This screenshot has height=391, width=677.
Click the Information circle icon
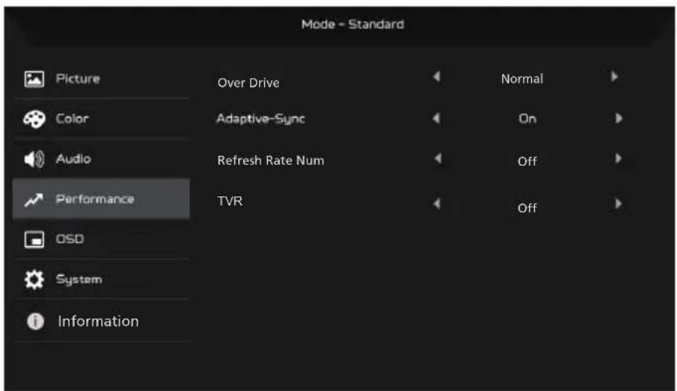pyautogui.click(x=36, y=321)
